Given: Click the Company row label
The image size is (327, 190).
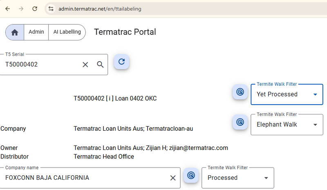Looking at the screenshot, I should tap(13, 129).
